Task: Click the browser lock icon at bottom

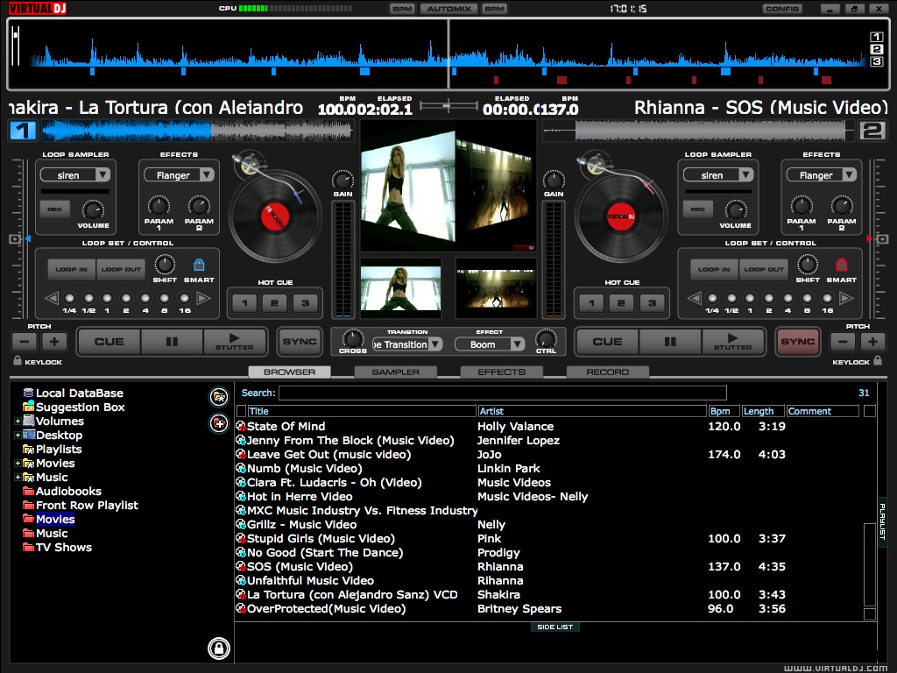Action: [x=218, y=648]
